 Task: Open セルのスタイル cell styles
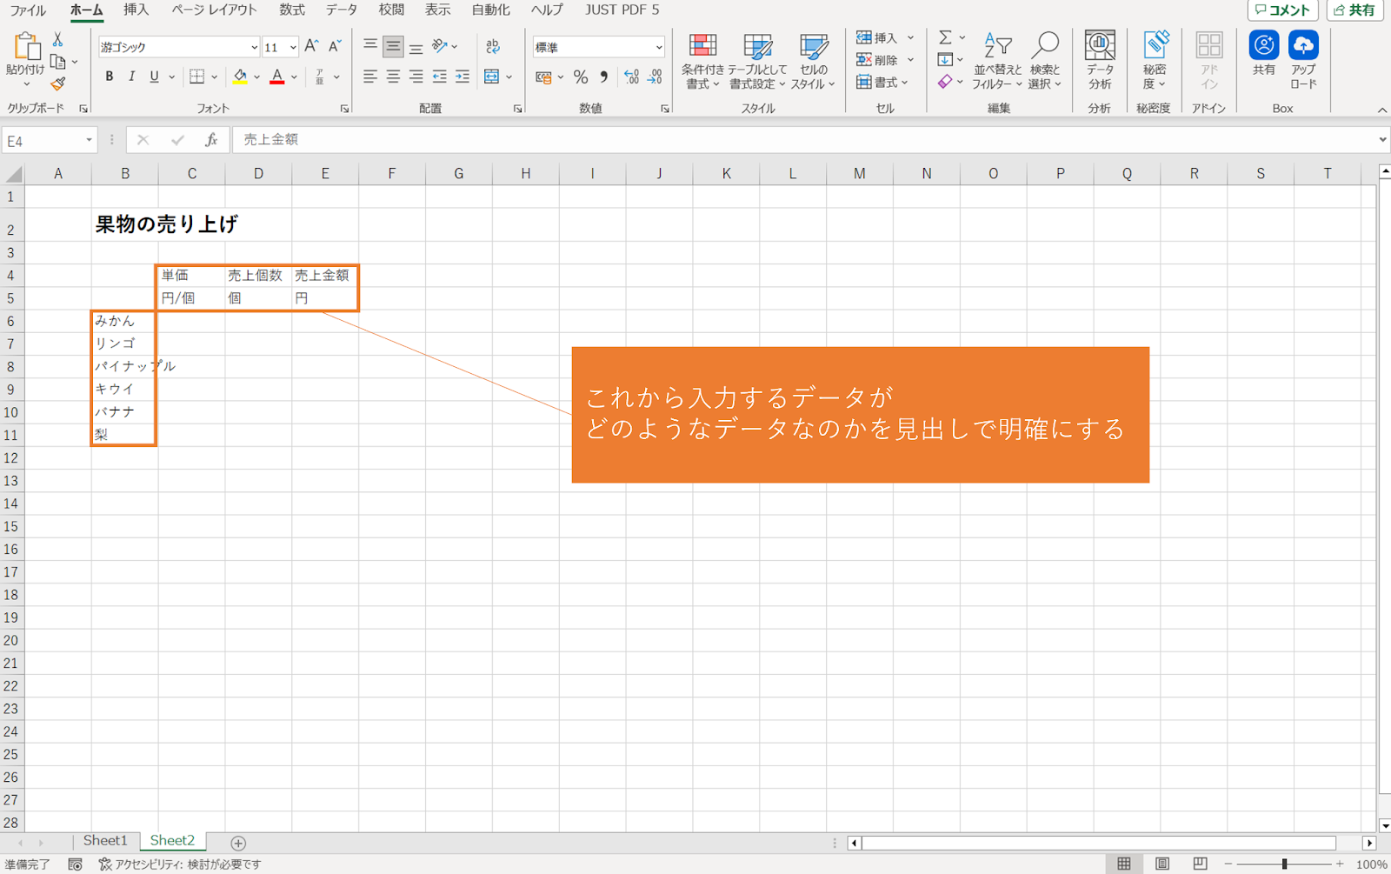(x=814, y=61)
